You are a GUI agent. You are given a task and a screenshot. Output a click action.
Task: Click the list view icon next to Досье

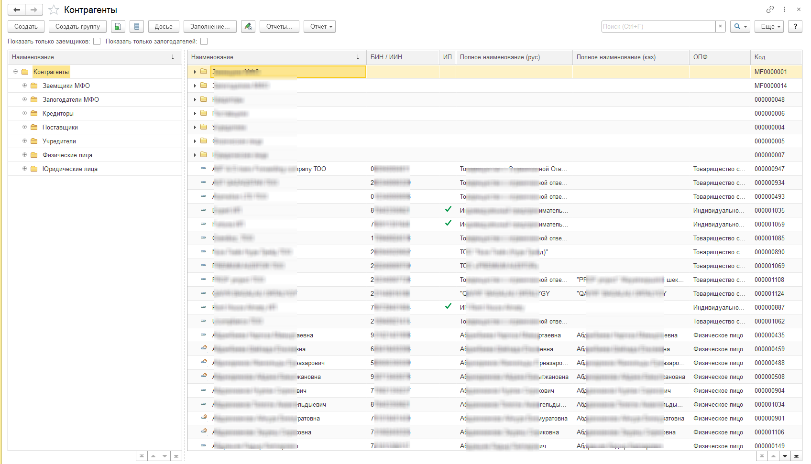tap(137, 26)
